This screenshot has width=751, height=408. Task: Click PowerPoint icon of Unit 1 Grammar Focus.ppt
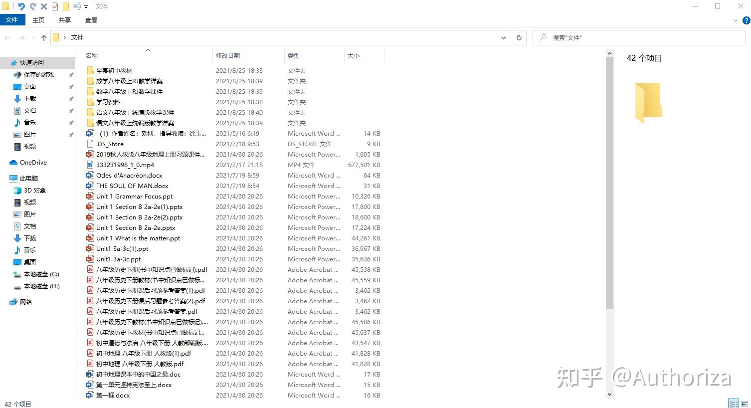(90, 196)
